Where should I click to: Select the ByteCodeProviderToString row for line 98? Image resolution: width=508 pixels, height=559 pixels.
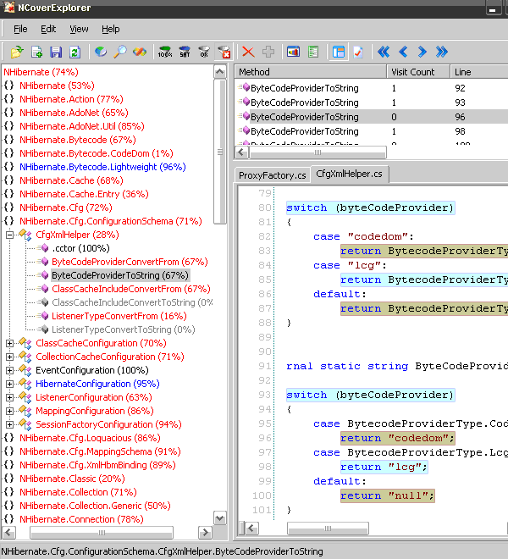(x=373, y=131)
